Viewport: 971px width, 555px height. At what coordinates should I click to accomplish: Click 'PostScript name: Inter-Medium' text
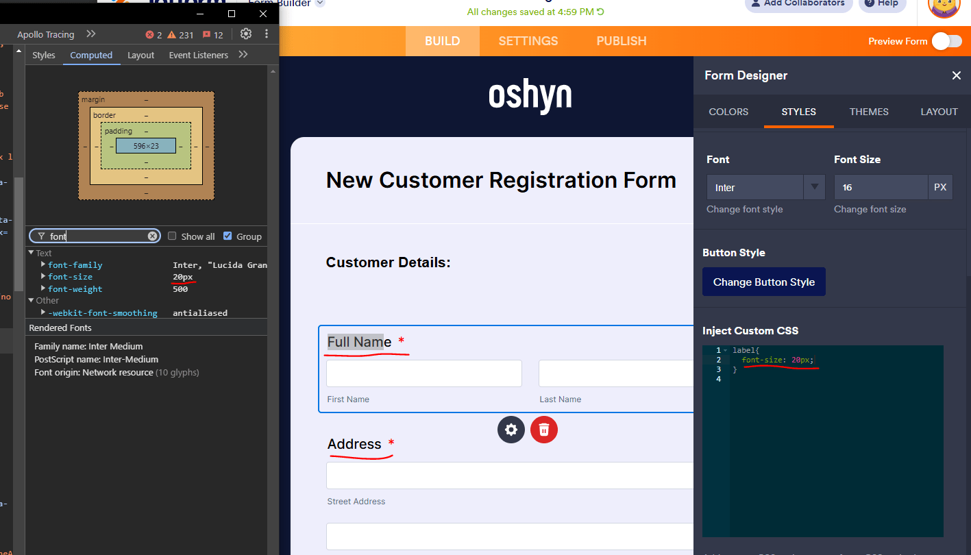point(96,360)
